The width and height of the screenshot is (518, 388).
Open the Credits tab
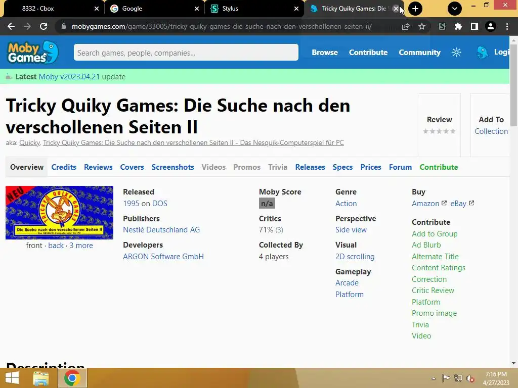(64, 167)
